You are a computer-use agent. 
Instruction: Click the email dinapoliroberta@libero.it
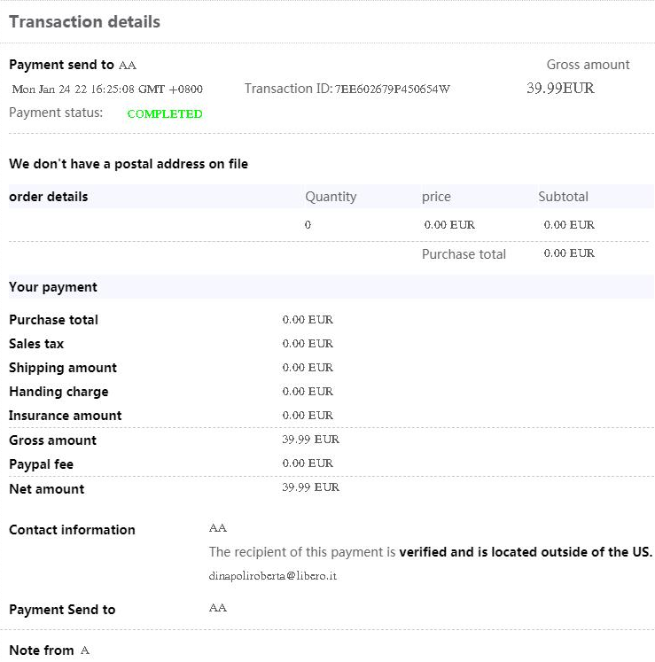[x=273, y=576]
